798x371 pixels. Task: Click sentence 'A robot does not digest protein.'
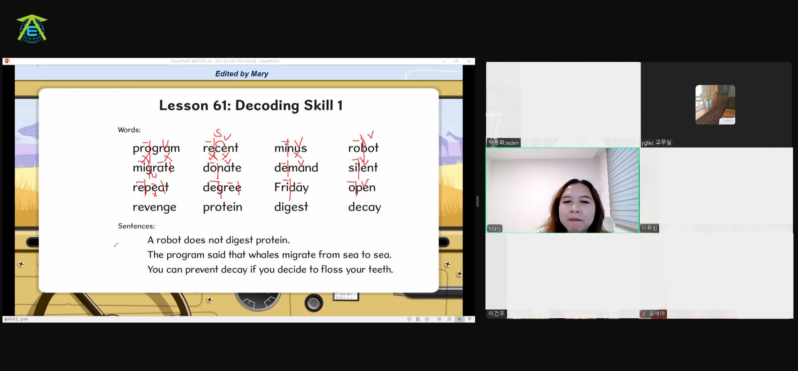(x=219, y=240)
